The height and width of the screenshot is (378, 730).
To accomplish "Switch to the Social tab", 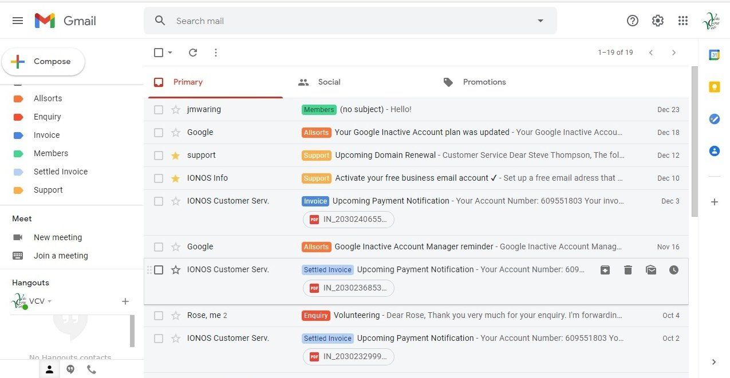I will (329, 82).
